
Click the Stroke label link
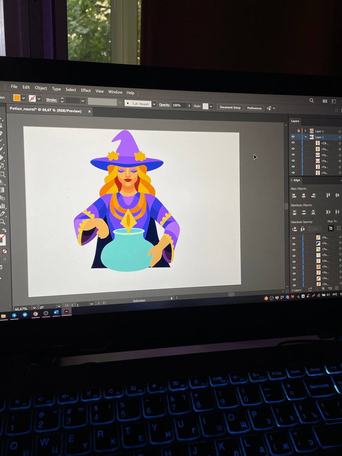coord(52,100)
